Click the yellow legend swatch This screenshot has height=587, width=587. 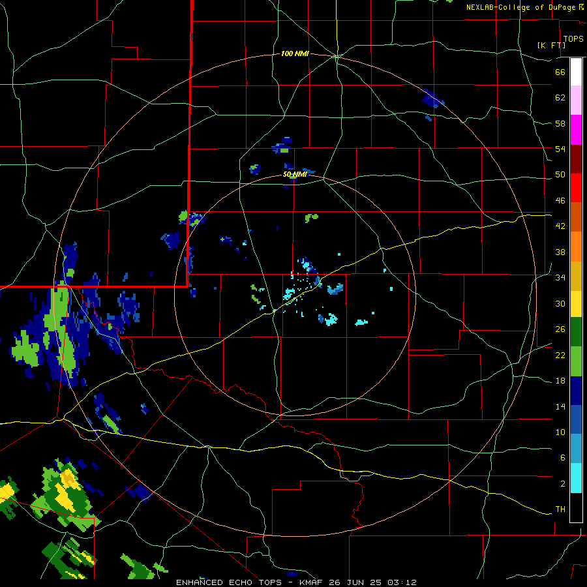(x=576, y=304)
